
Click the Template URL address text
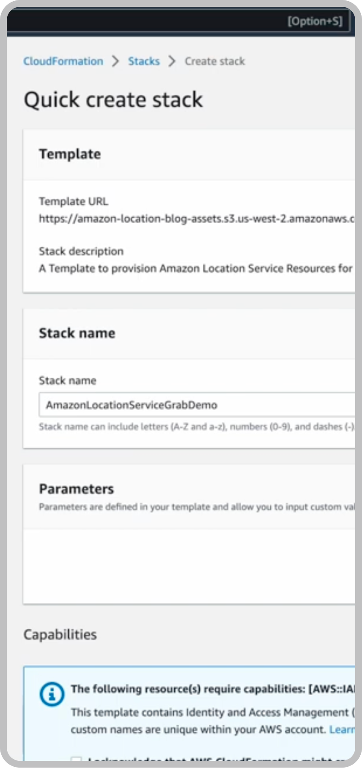[197, 219]
